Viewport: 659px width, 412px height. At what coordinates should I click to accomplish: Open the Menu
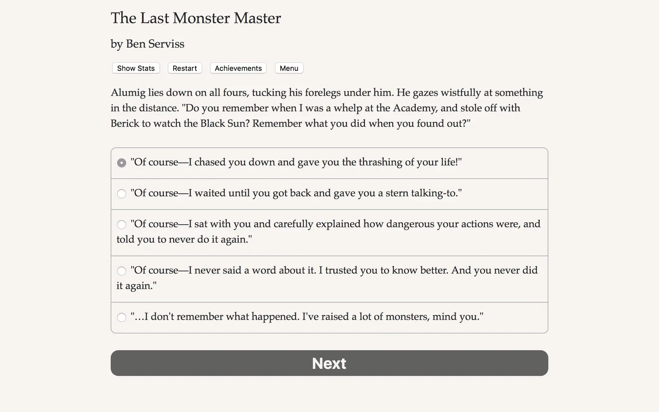[289, 68]
